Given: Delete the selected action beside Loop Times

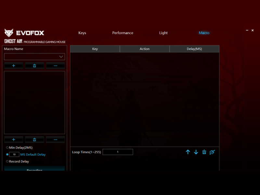Looking at the screenshot, I should (x=204, y=152).
